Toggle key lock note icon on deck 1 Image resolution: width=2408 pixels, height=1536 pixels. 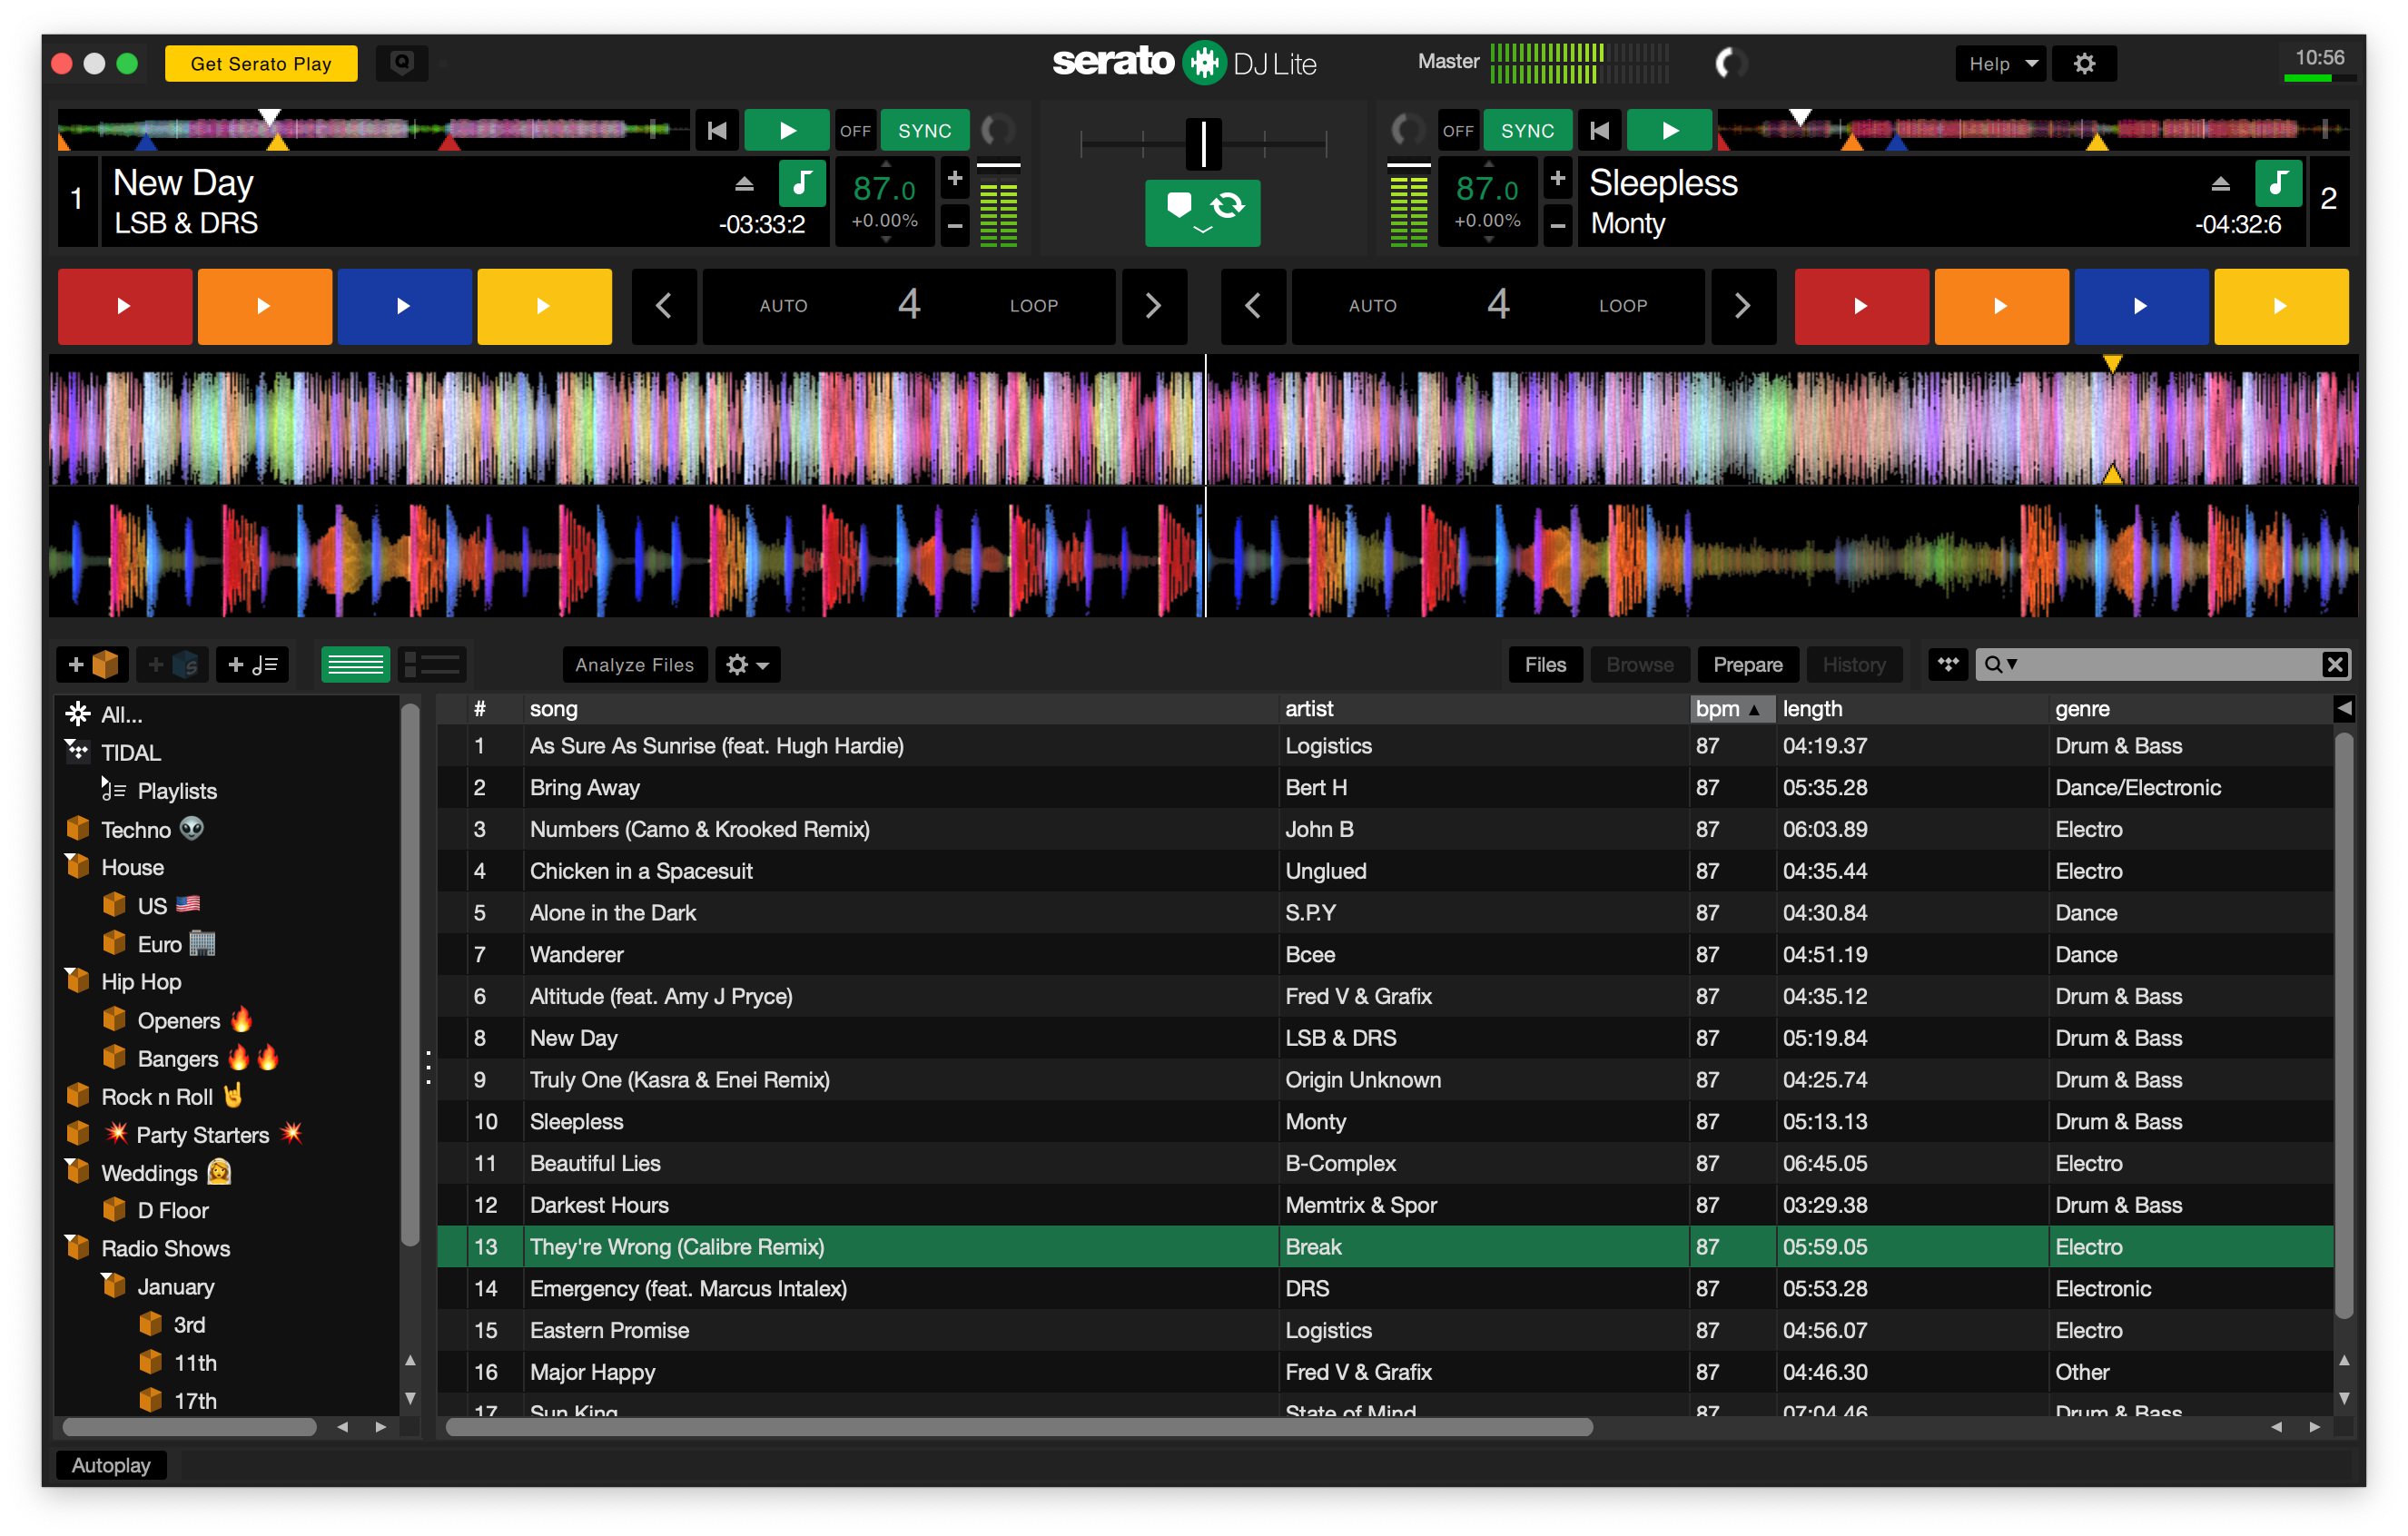(x=802, y=183)
